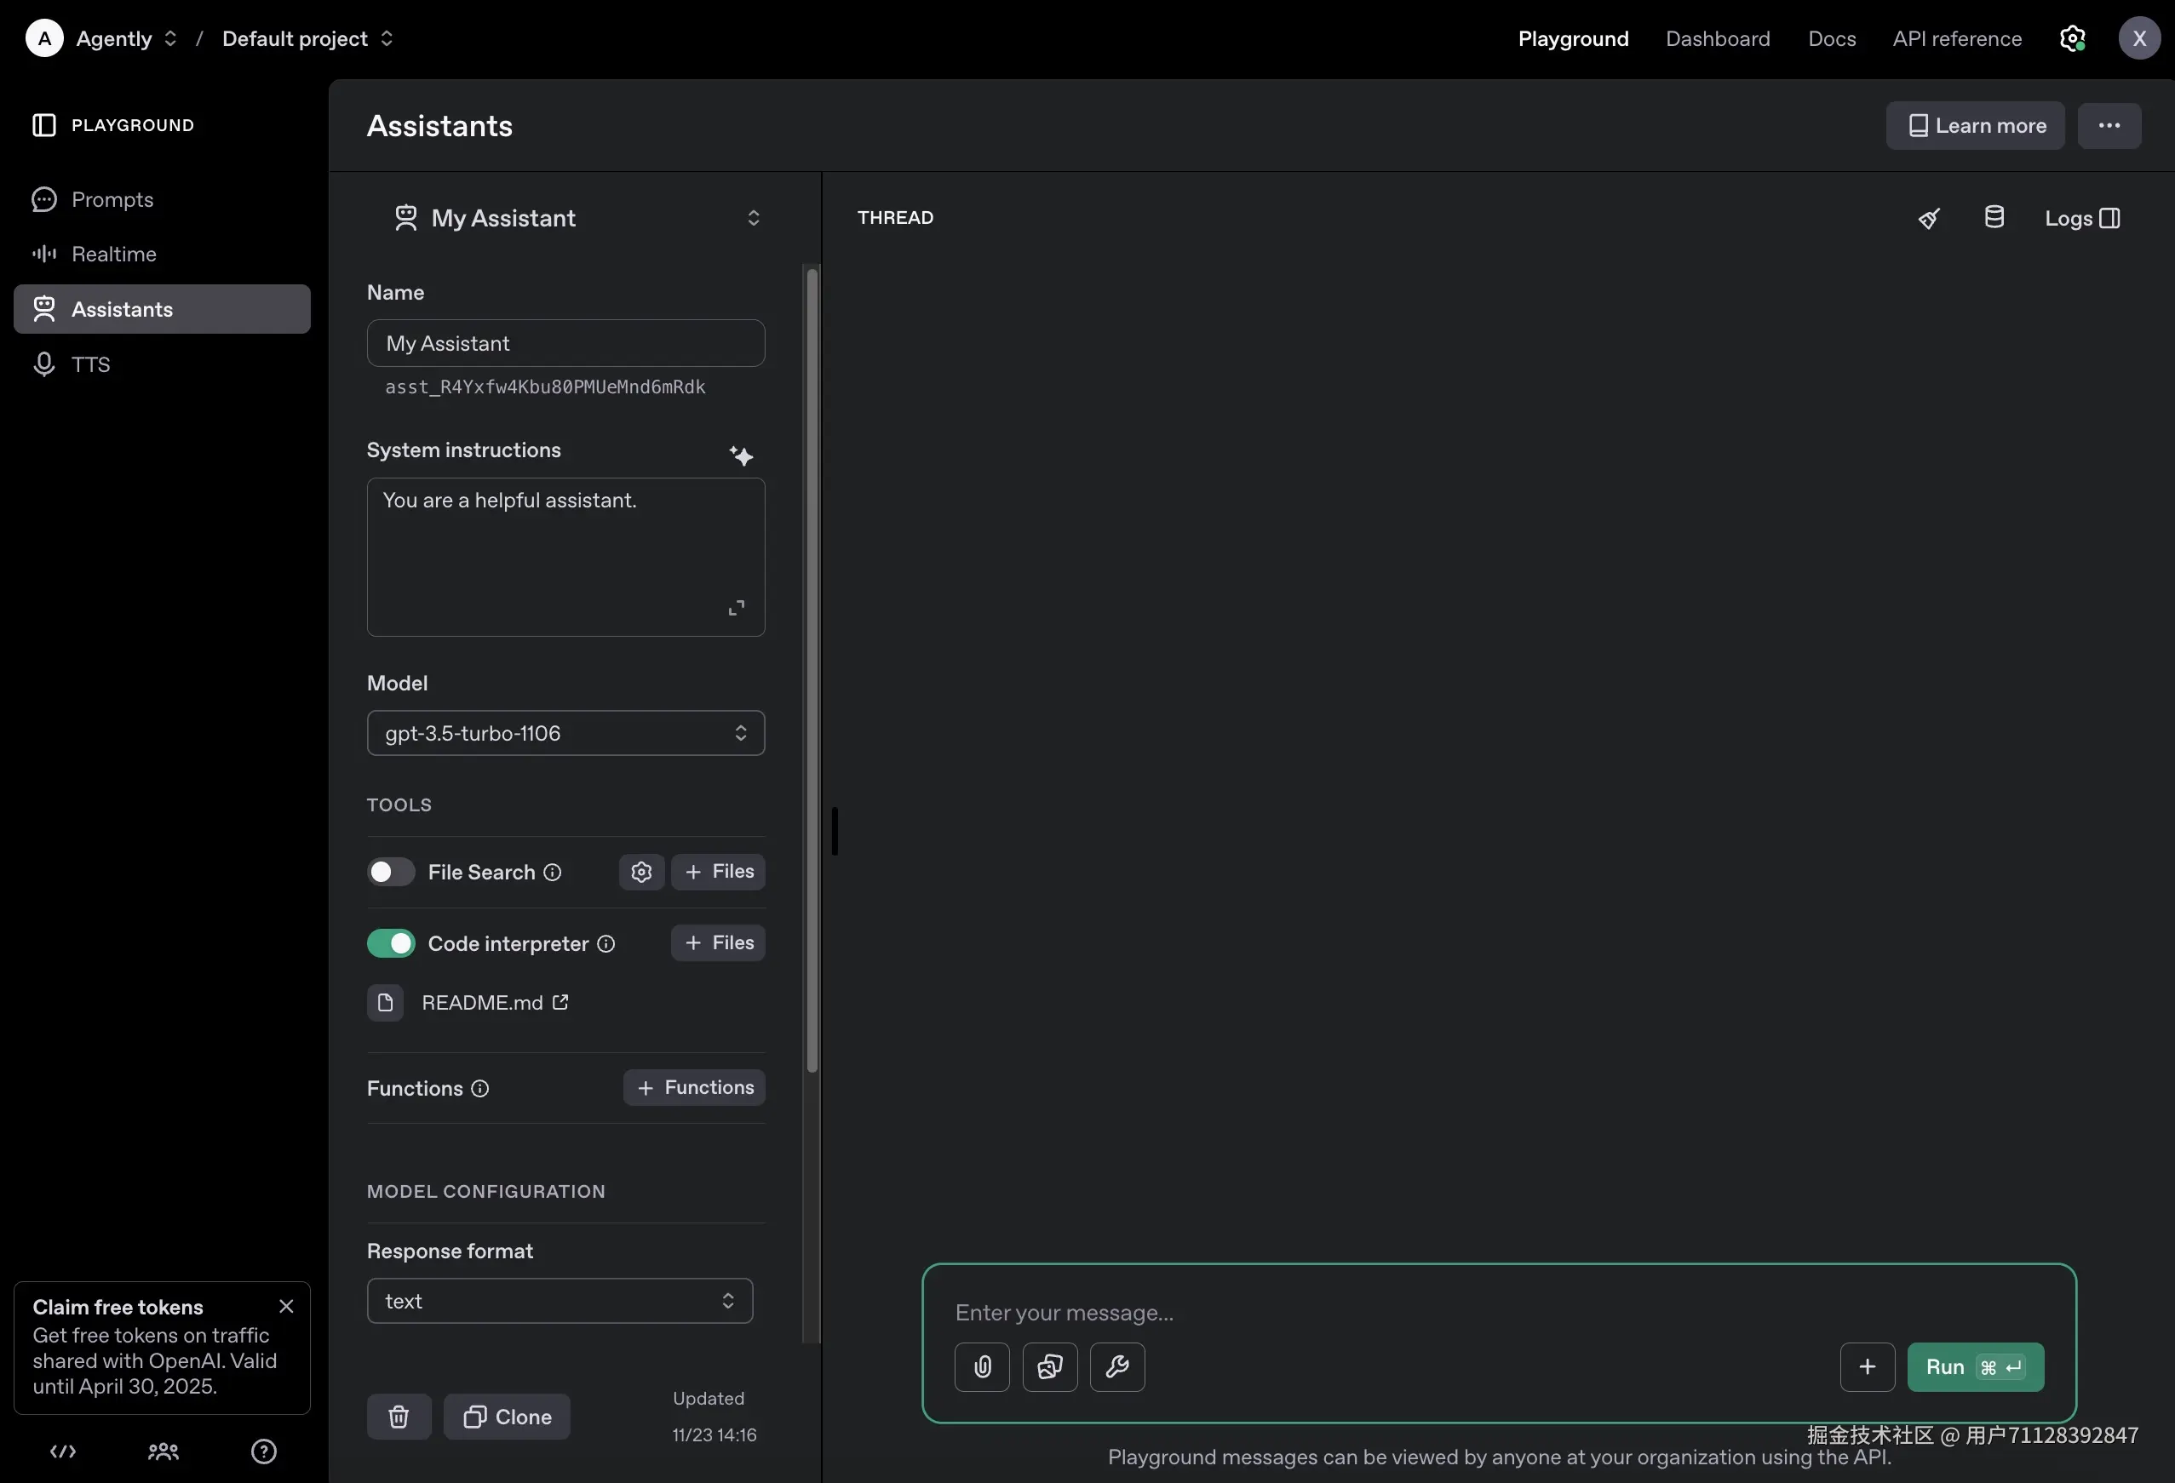Click the code view icon in bottom toolbar
Screen dimensions: 2175x1483
tap(63, 1452)
